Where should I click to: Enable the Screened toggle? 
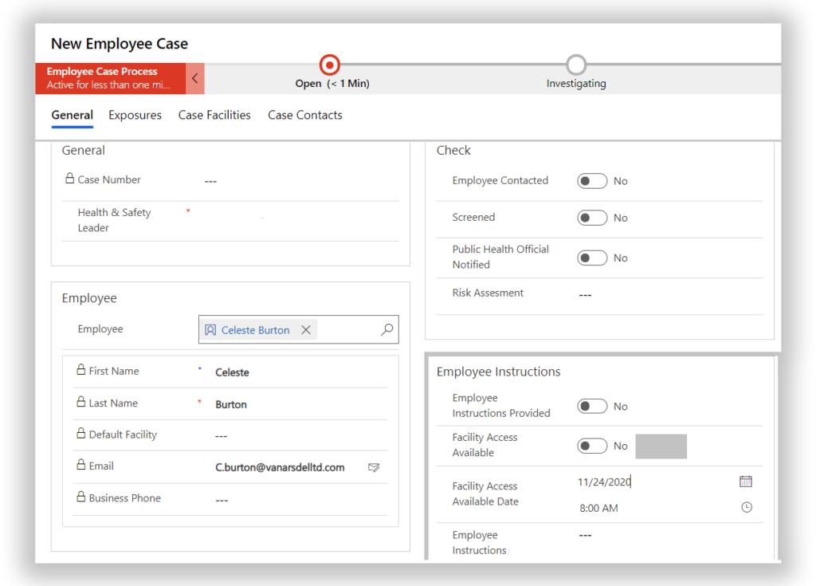[x=592, y=218]
